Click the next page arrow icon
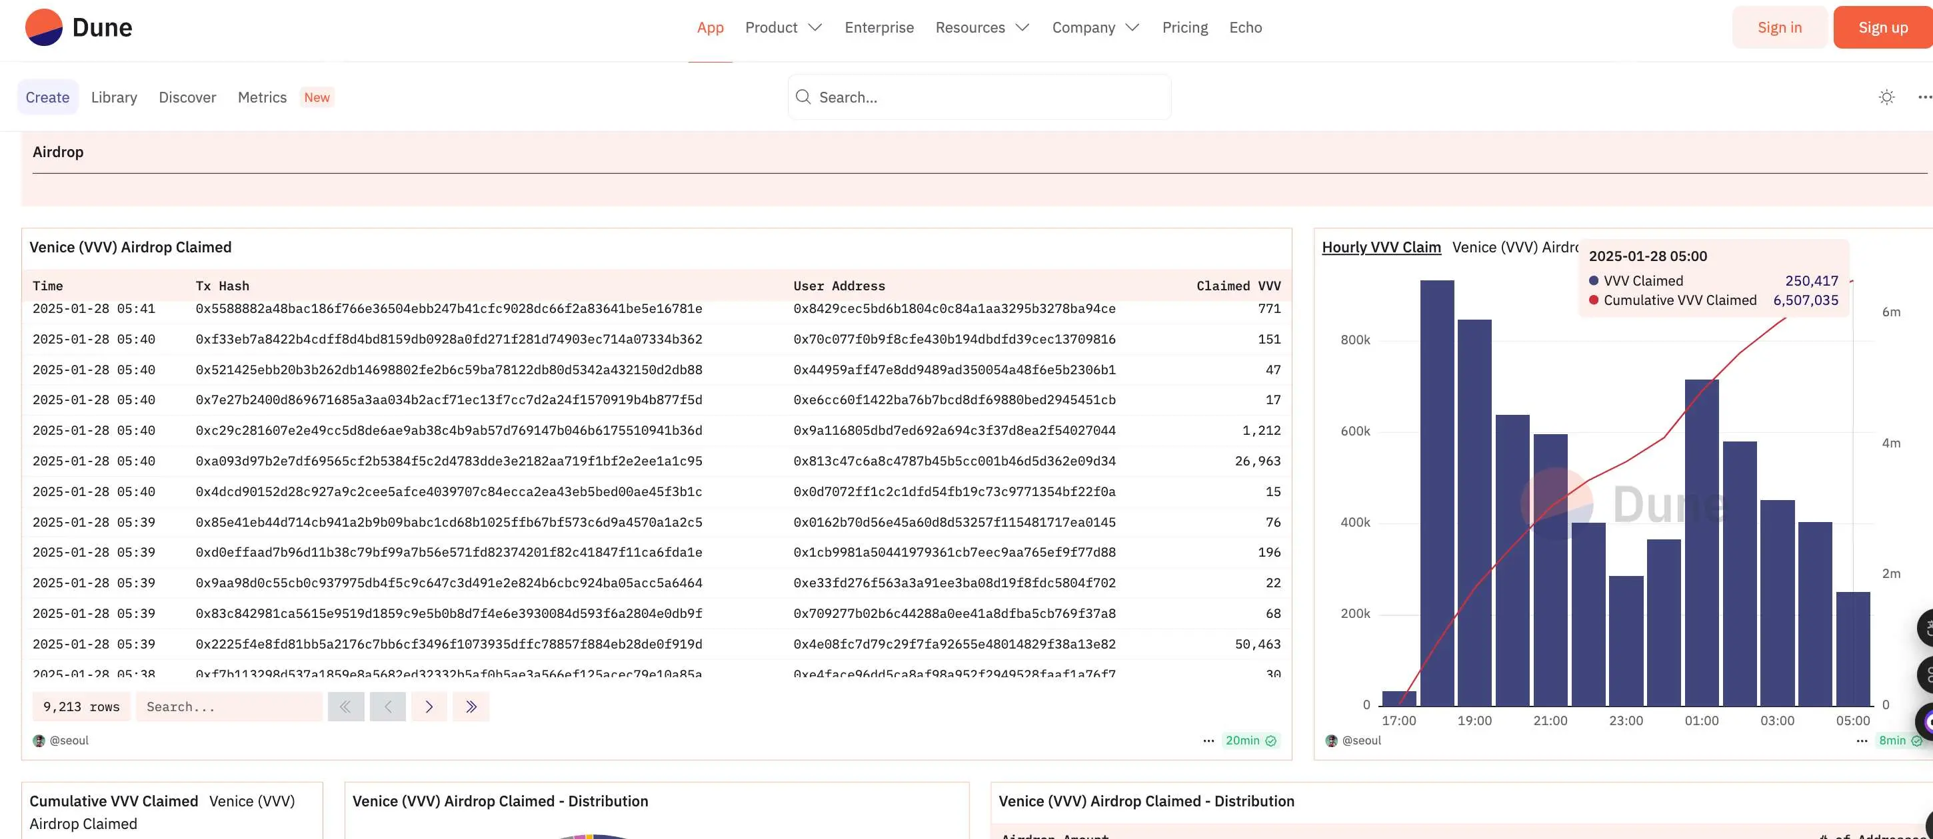Image resolution: width=1933 pixels, height=839 pixels. click(430, 706)
